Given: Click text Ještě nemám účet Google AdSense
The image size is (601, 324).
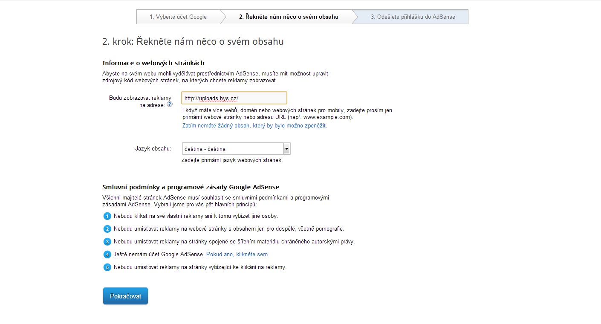Looking at the screenshot, I should [x=159, y=255].
